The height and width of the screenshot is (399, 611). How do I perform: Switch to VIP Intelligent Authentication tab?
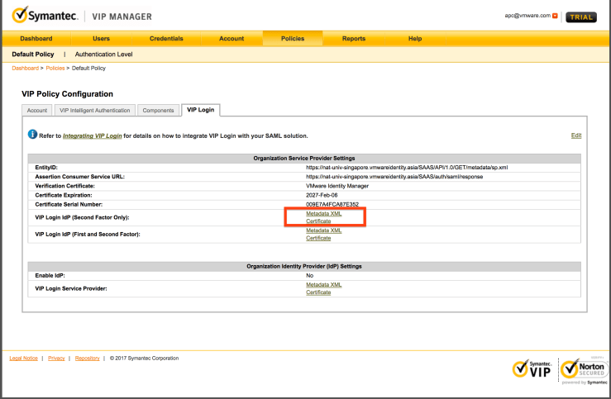pyautogui.click(x=95, y=110)
